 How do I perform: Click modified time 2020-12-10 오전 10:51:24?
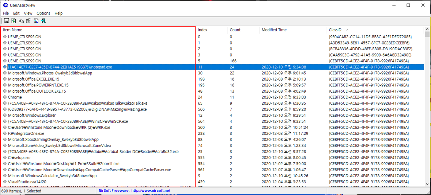coord(285,127)
